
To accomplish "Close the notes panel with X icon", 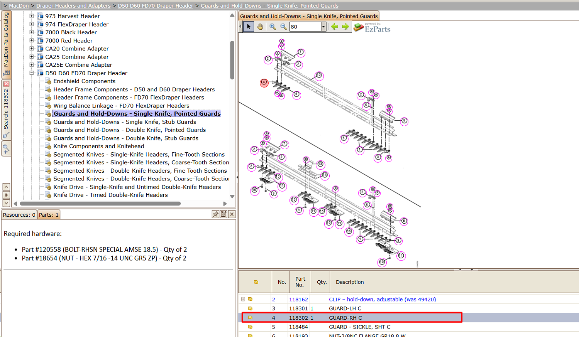I will point(232,214).
